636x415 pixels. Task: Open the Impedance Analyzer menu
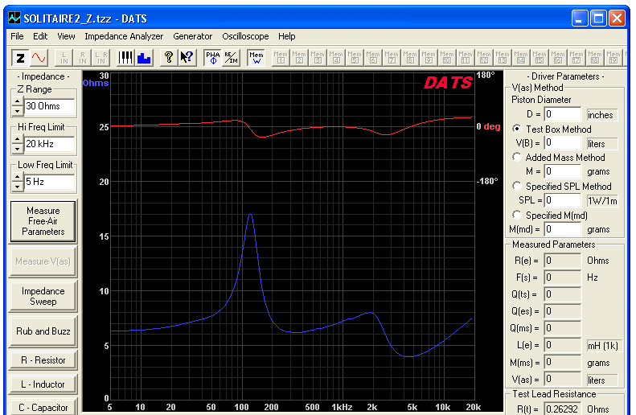tap(124, 36)
